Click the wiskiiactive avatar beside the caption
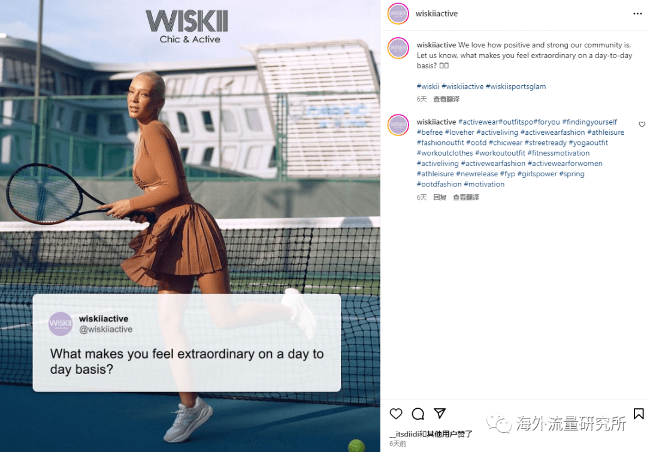 [x=398, y=48]
